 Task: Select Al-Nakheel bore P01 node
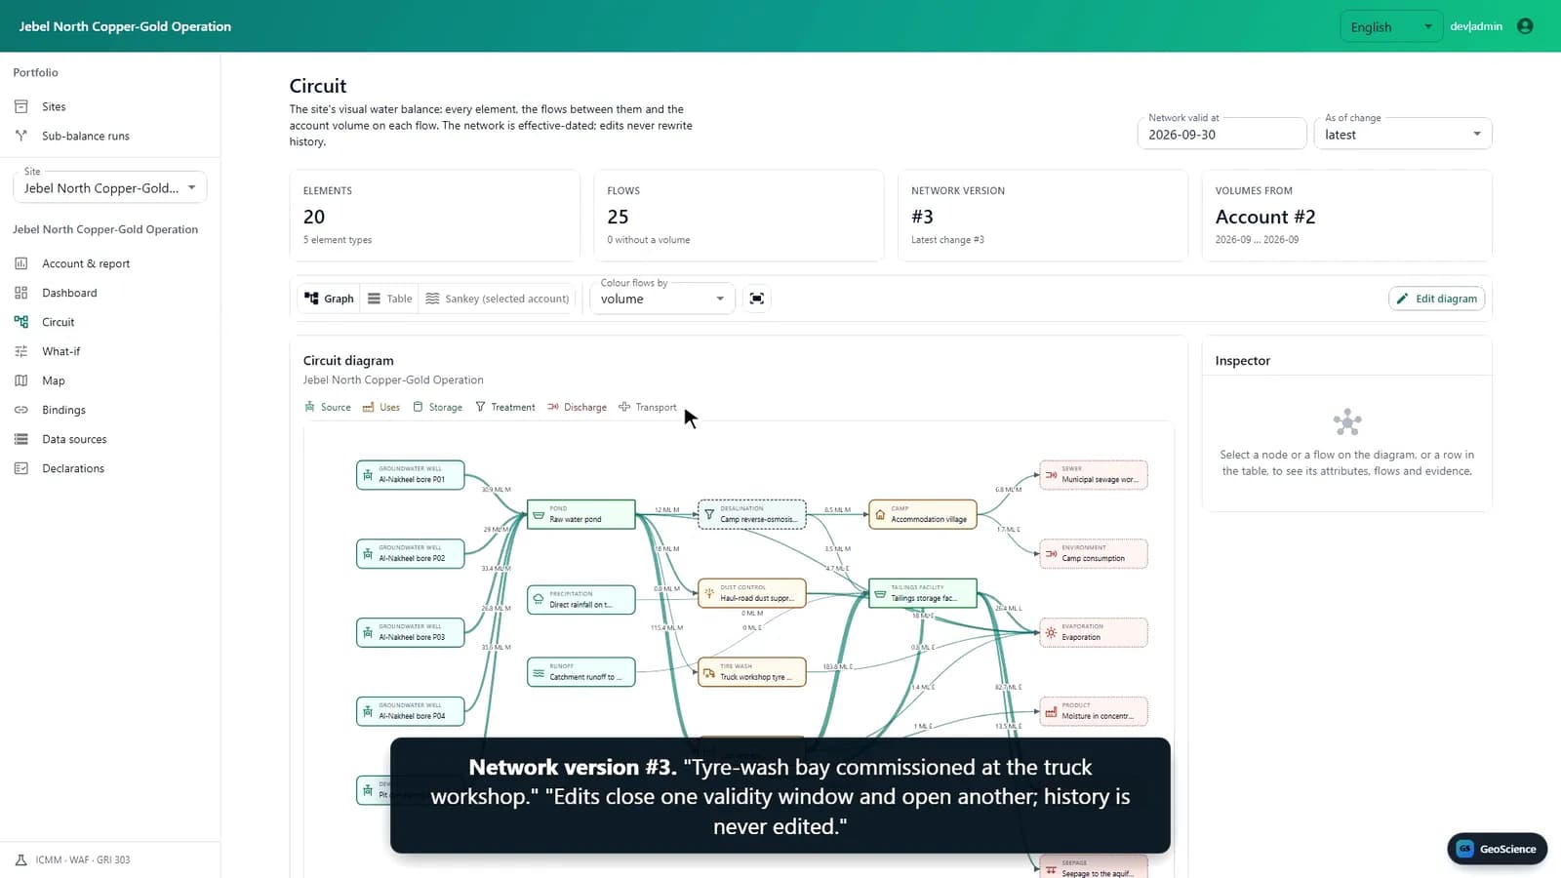pos(410,475)
